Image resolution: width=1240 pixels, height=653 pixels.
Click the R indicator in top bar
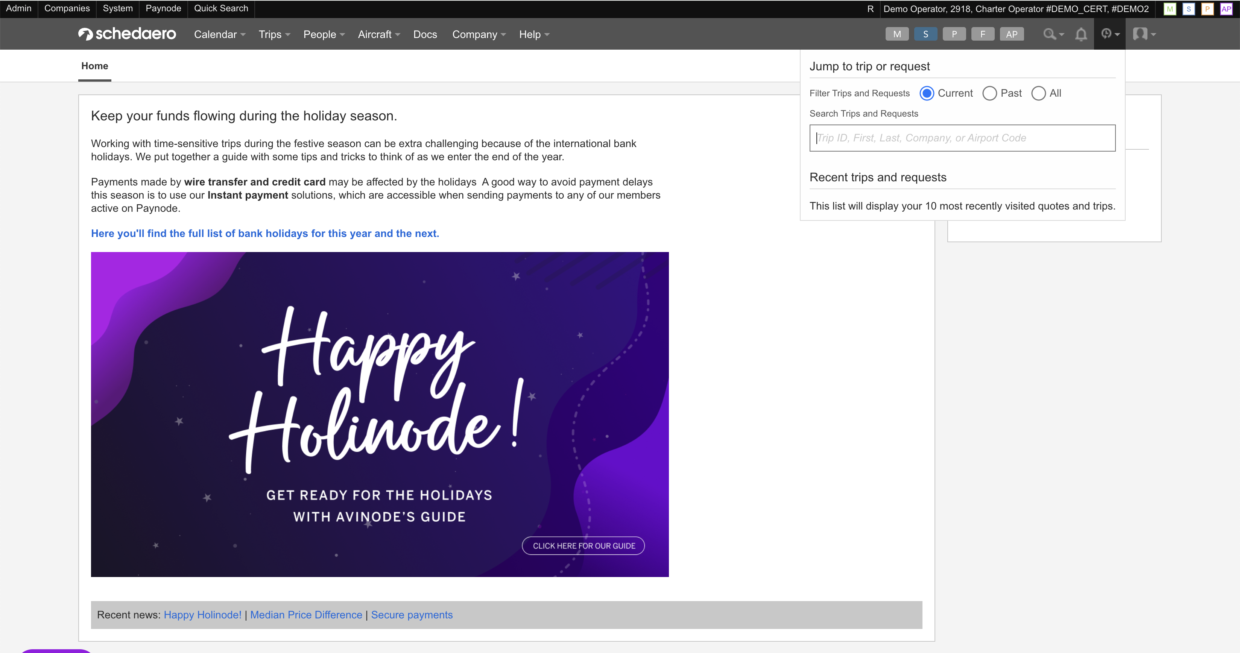[x=870, y=9]
